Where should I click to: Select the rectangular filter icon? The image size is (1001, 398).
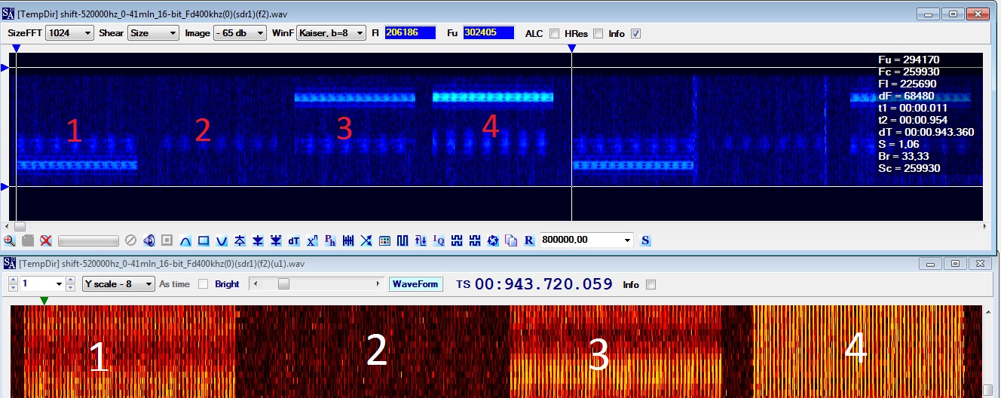coord(204,240)
